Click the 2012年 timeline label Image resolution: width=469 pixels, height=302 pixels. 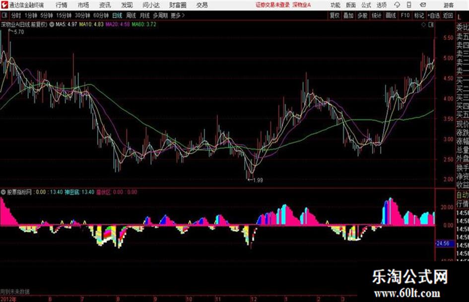point(8,299)
